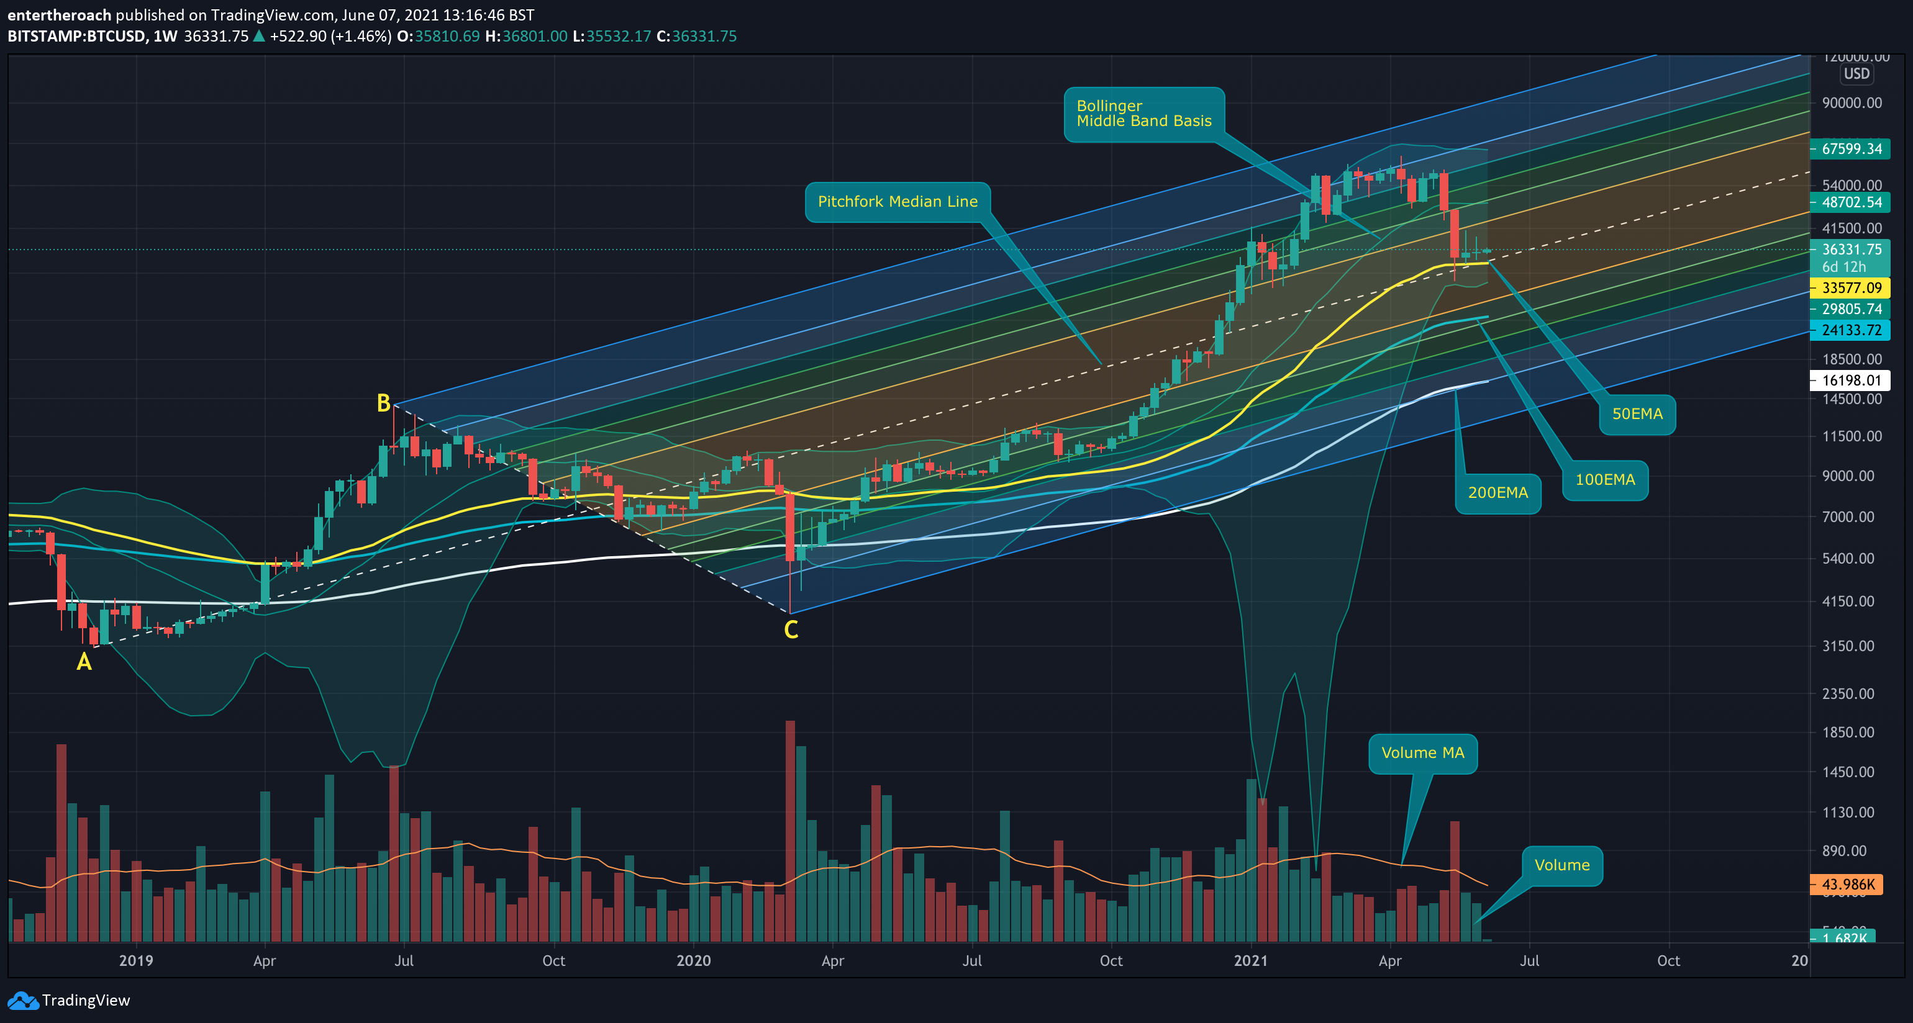Click the USD currency badge

click(1856, 73)
